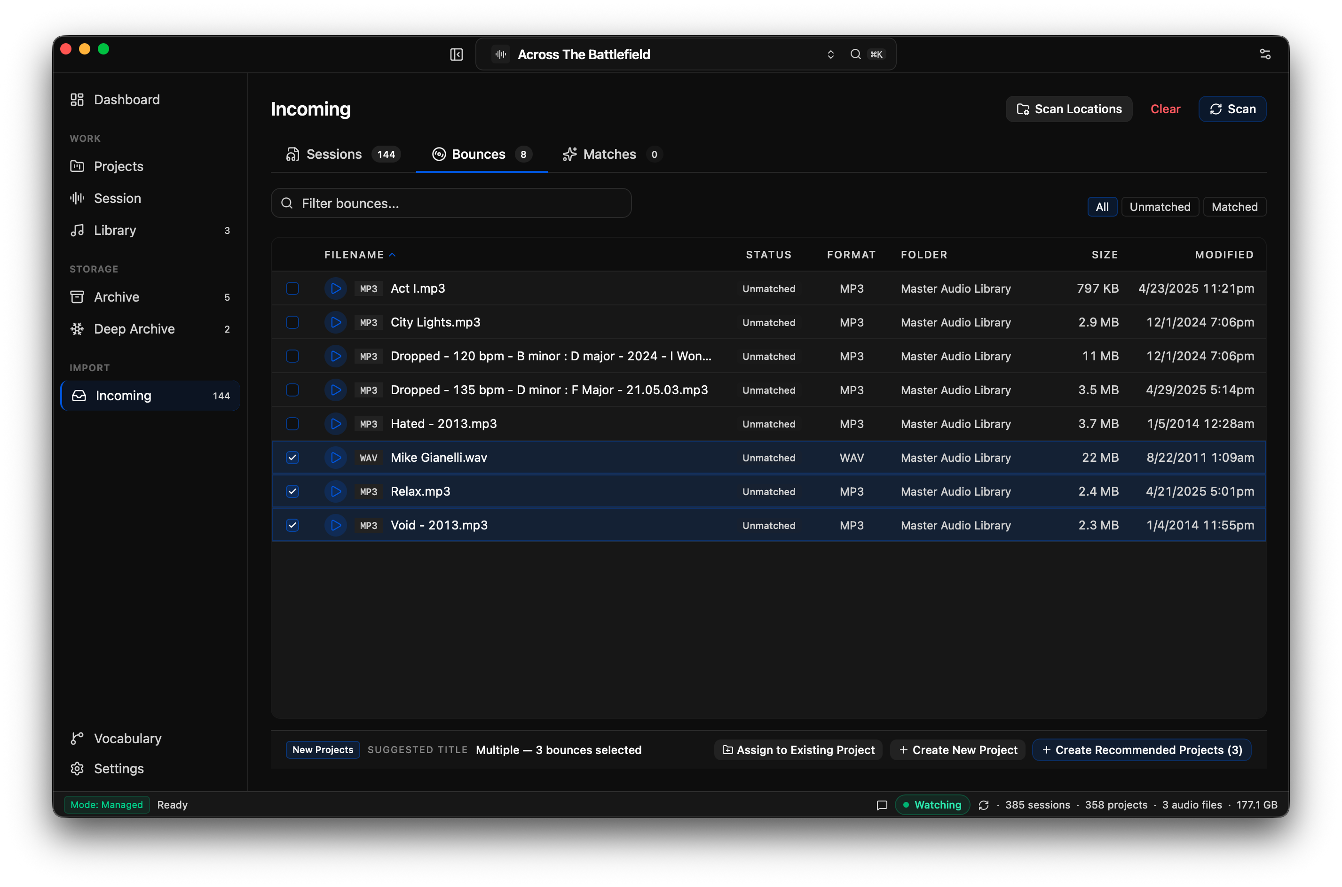Viewport: 1342px width, 887px height.
Task: Click the Mode: Managed badge
Action: 106,805
